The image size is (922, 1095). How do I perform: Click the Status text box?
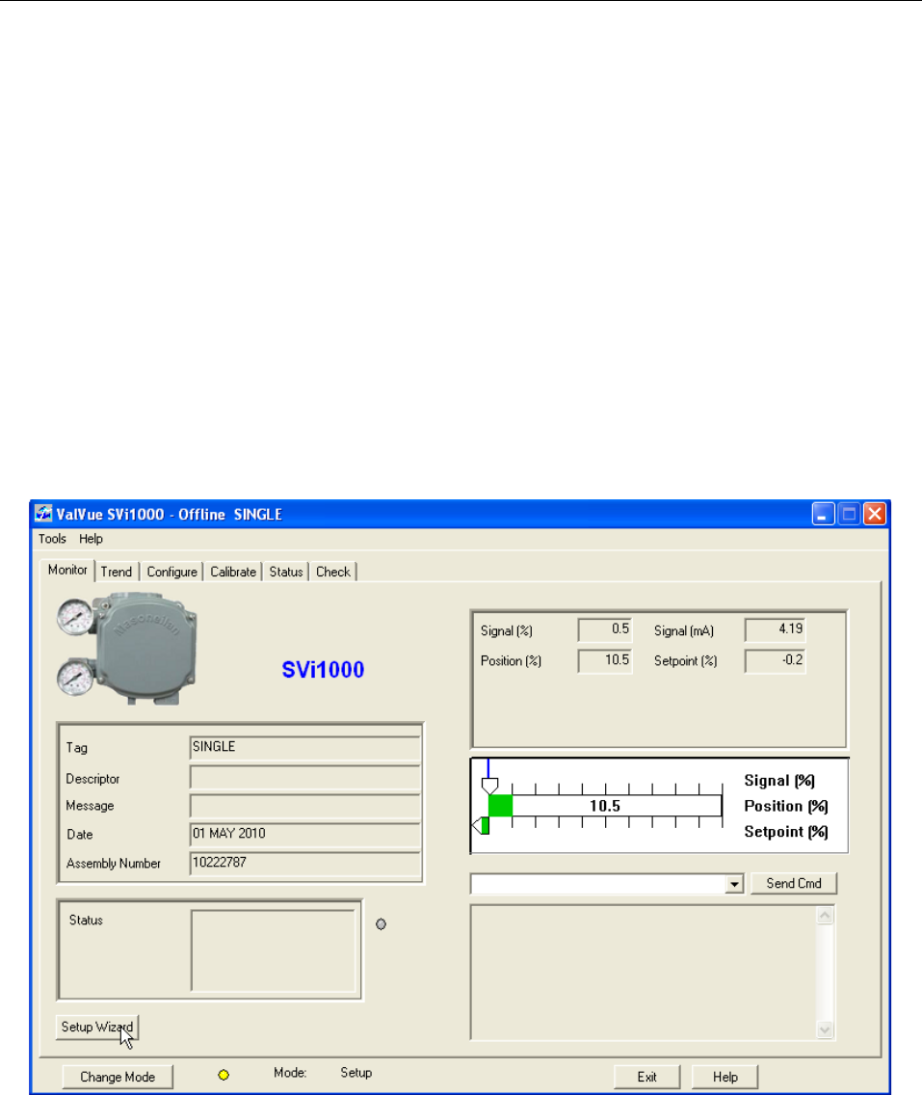click(273, 950)
